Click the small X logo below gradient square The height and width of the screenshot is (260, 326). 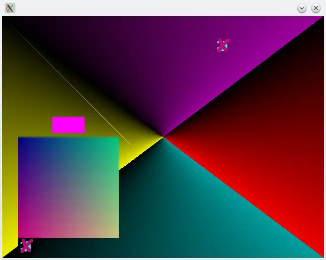click(27, 245)
